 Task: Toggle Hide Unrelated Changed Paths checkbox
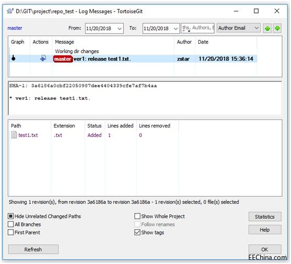[x=11, y=216]
